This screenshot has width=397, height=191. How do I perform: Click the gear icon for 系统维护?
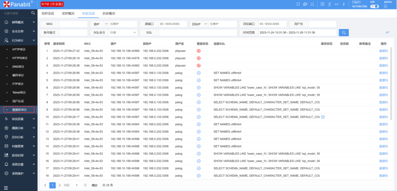[6, 173]
